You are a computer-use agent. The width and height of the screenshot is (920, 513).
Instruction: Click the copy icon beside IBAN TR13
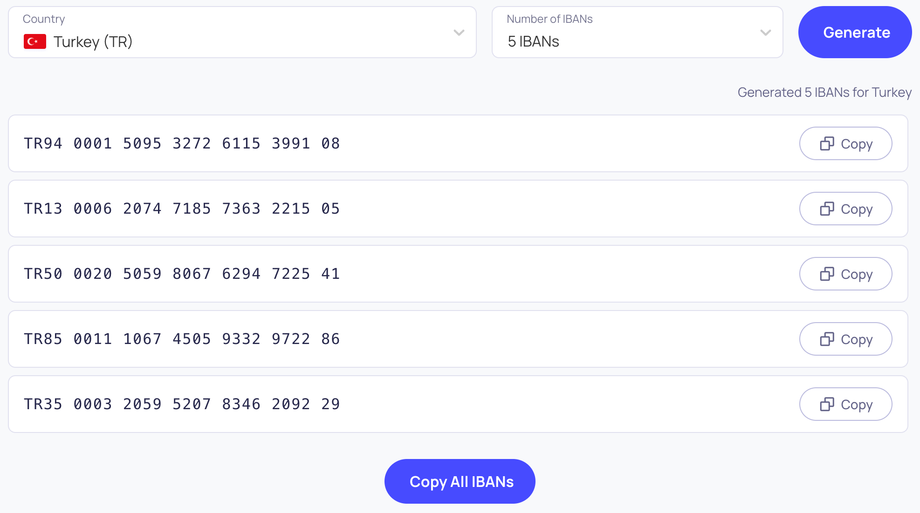pyautogui.click(x=827, y=209)
